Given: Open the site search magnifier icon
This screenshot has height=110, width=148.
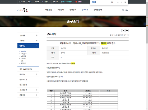Looking at the screenshot, I should (123, 10).
